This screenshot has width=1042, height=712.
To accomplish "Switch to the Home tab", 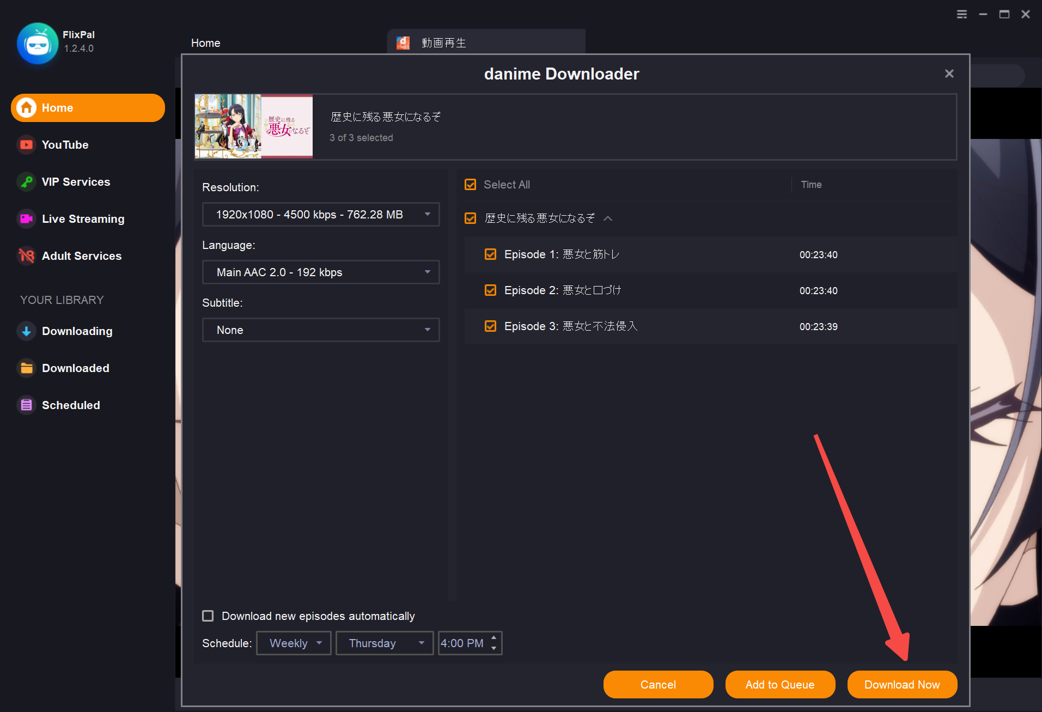I will point(206,43).
